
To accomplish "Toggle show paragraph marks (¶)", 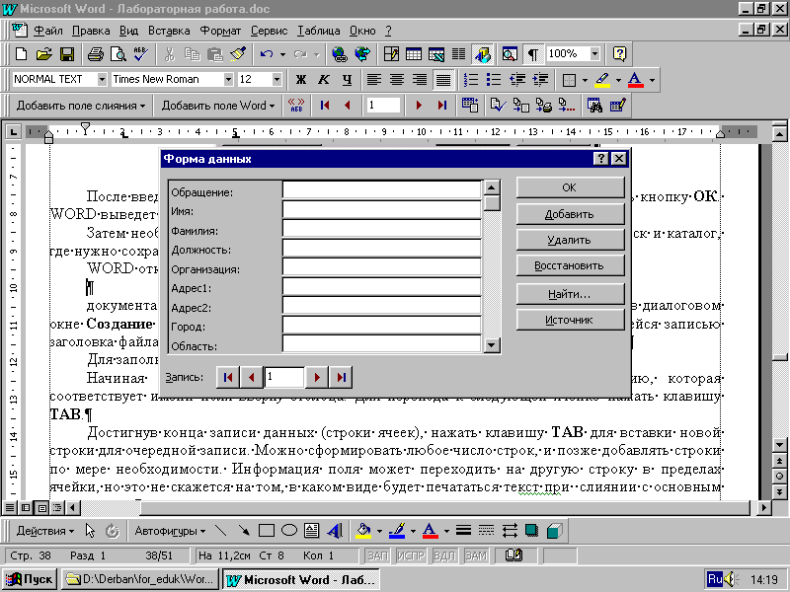I will 532,54.
